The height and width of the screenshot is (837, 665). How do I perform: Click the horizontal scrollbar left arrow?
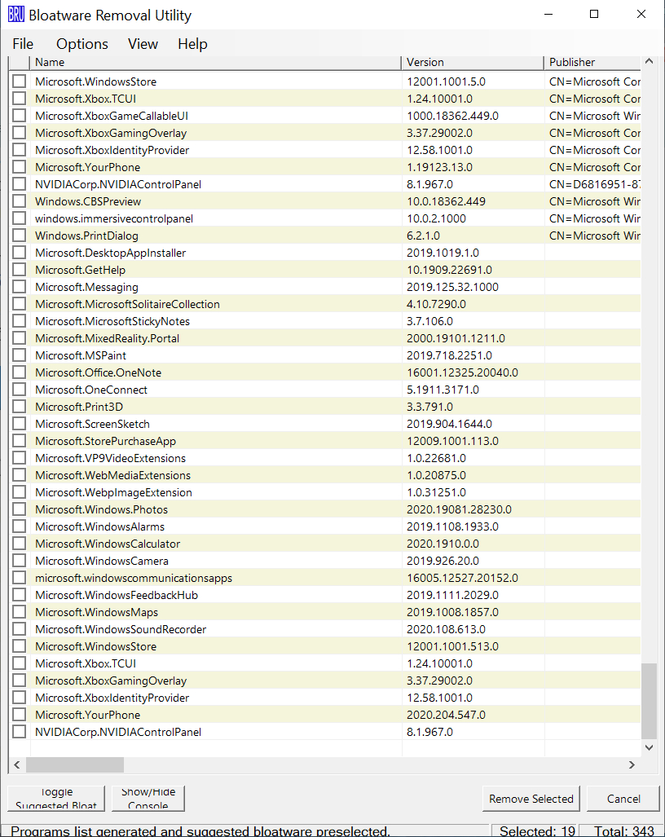click(17, 764)
